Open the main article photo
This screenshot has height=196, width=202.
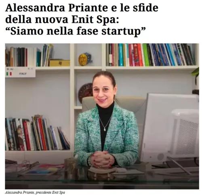[102, 116]
